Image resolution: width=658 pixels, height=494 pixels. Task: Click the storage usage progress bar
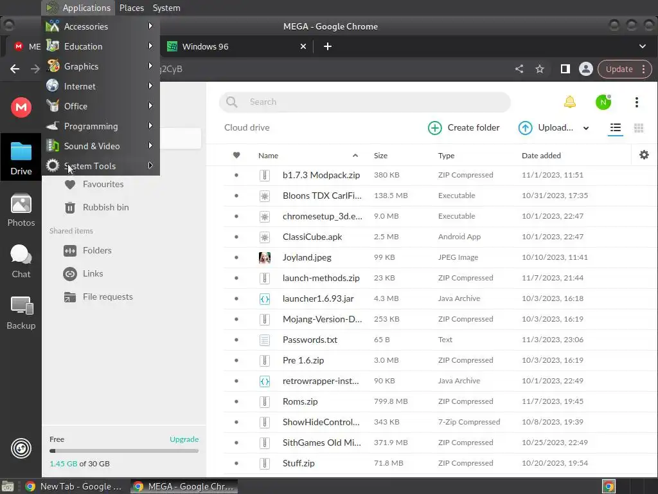(x=124, y=451)
